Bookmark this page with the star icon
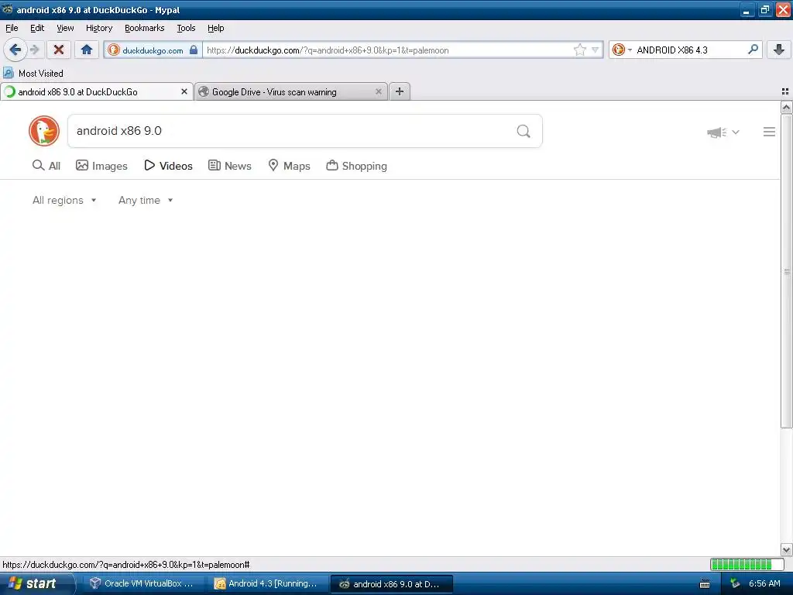The width and height of the screenshot is (793, 595). tap(579, 50)
